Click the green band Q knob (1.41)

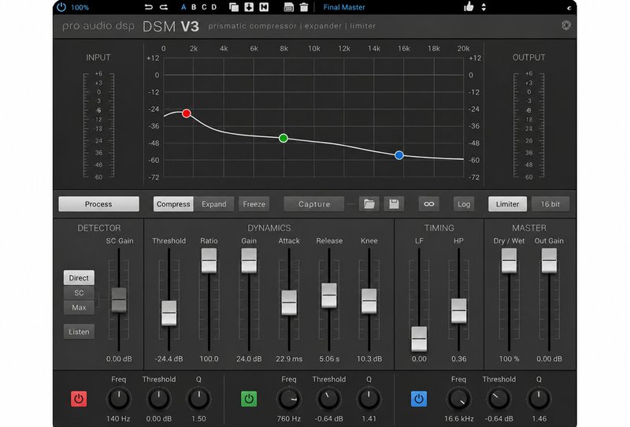[x=369, y=399]
